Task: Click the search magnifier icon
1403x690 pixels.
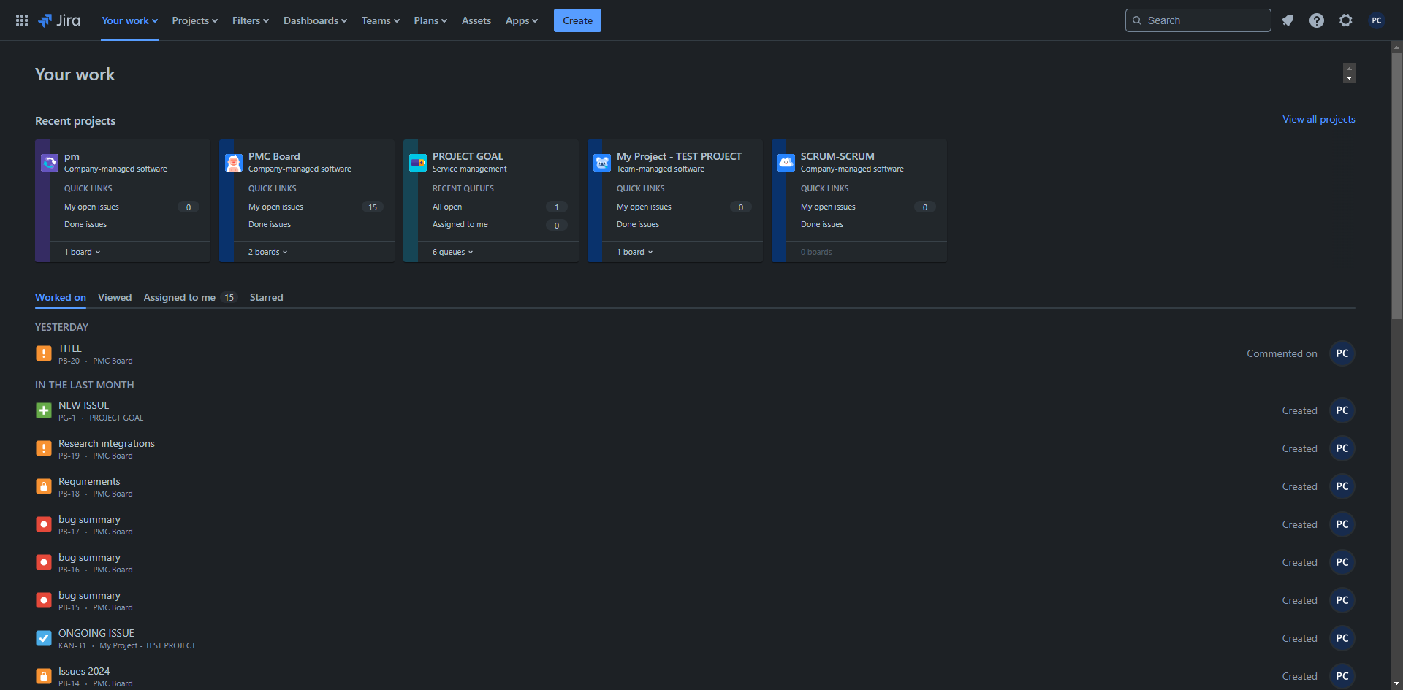Action: click(x=1137, y=20)
